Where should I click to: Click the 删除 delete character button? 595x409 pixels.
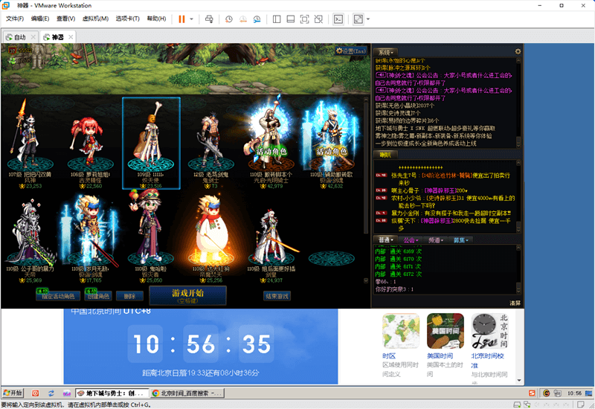point(129,296)
